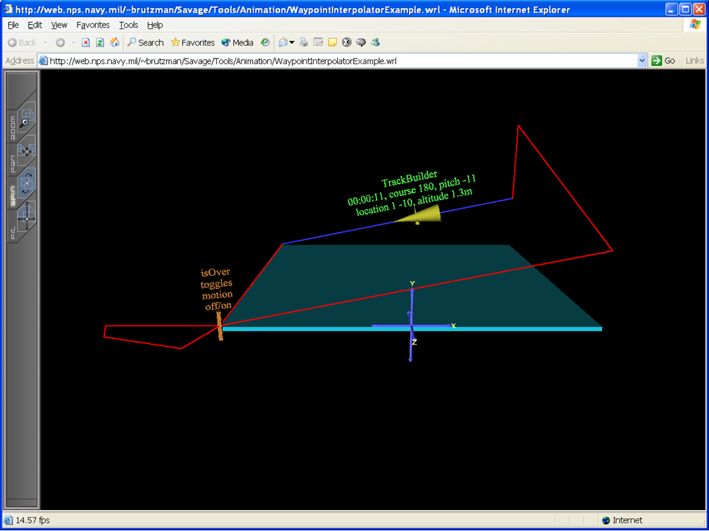The image size is (709, 531).
Task: Open the View menu
Action: [x=59, y=25]
